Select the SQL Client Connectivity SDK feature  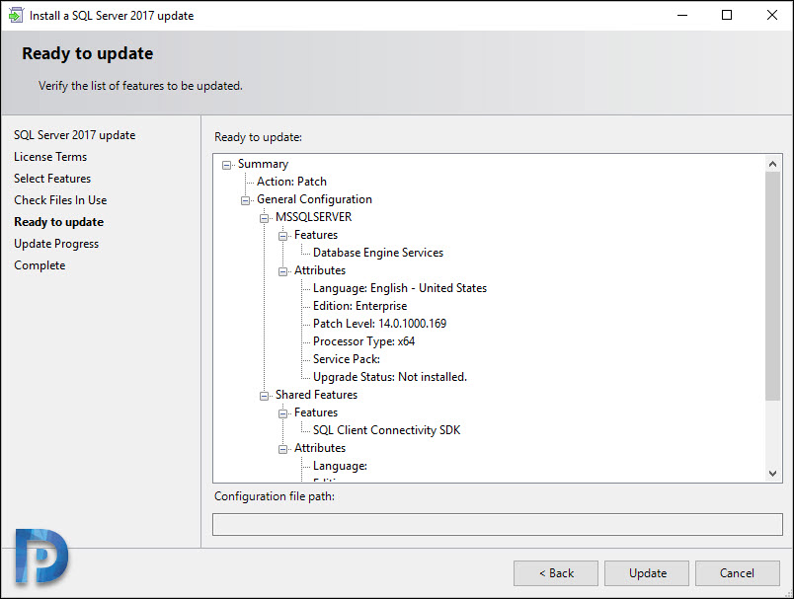click(387, 430)
